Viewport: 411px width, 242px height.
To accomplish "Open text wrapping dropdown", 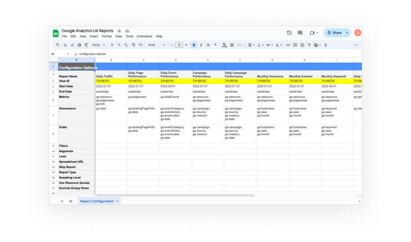I will 270,45.
